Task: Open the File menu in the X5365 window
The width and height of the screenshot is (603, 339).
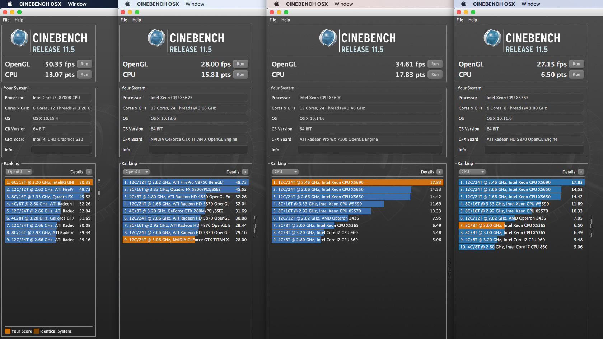Action: (460, 20)
